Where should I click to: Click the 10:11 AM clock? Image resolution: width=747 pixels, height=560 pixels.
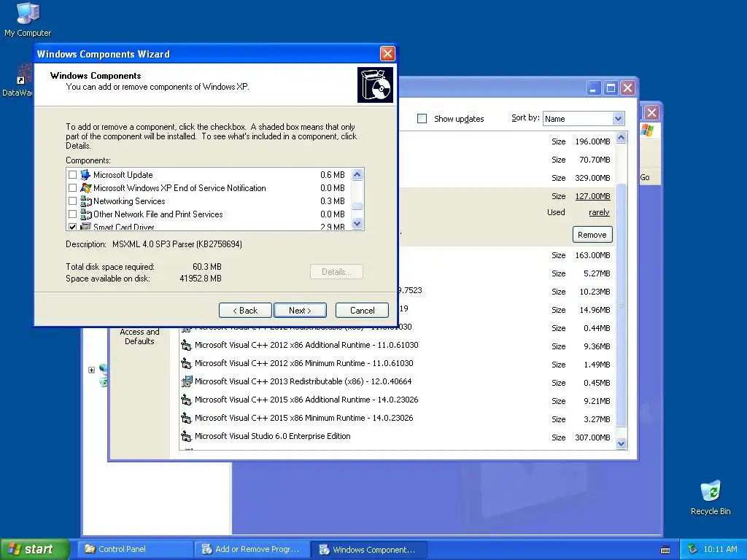point(720,549)
